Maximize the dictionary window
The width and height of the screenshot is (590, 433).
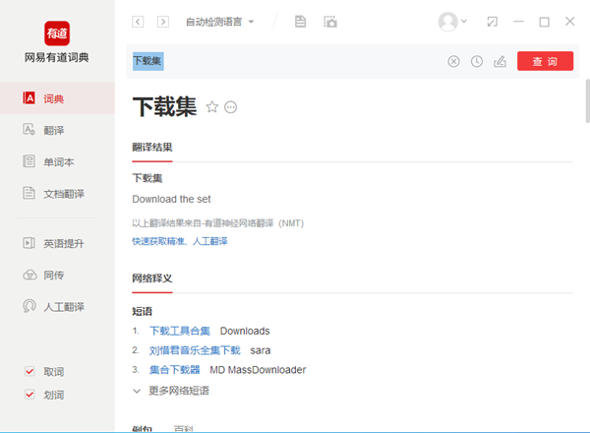pos(544,22)
